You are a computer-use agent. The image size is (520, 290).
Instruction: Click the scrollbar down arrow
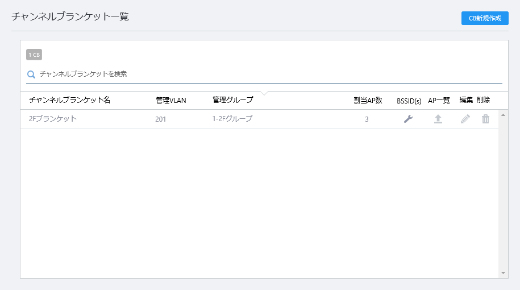pos(503,273)
